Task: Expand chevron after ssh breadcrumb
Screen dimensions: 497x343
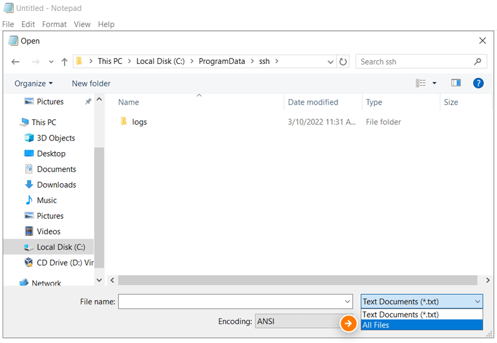Action: click(277, 61)
